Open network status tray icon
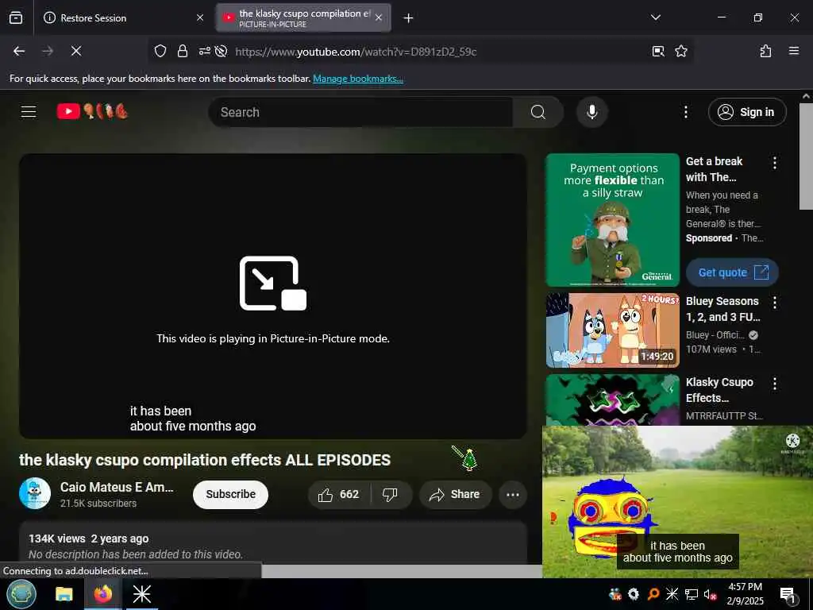 pyautogui.click(x=692, y=594)
